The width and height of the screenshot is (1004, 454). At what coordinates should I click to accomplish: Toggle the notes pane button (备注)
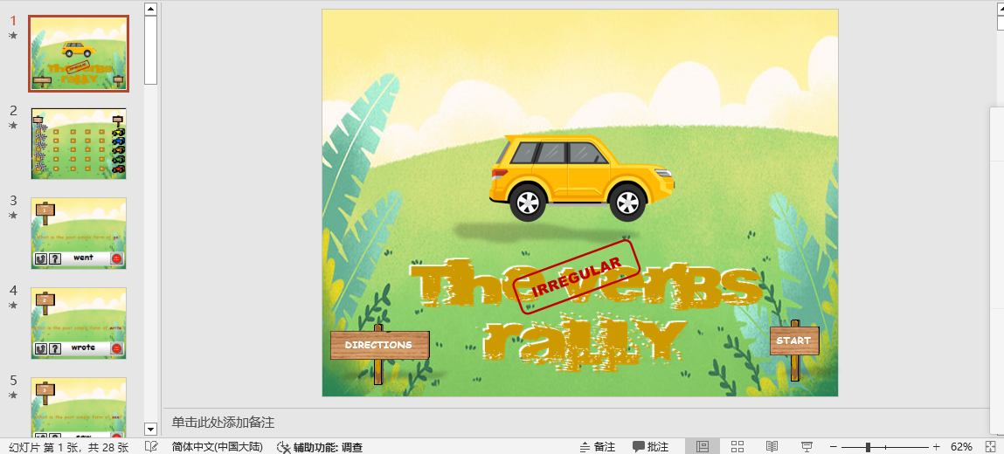(597, 447)
